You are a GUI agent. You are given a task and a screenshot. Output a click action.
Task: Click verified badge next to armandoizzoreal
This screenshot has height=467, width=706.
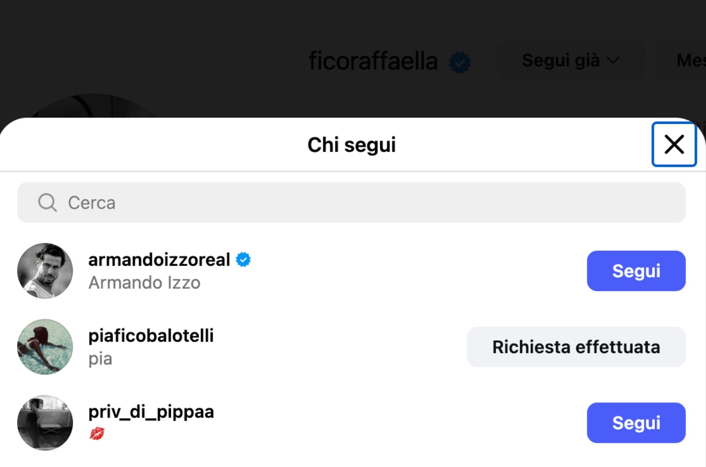point(243,260)
